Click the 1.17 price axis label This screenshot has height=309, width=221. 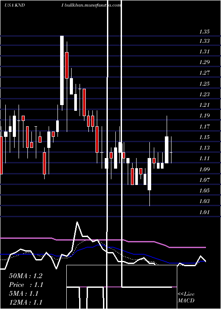(204, 127)
